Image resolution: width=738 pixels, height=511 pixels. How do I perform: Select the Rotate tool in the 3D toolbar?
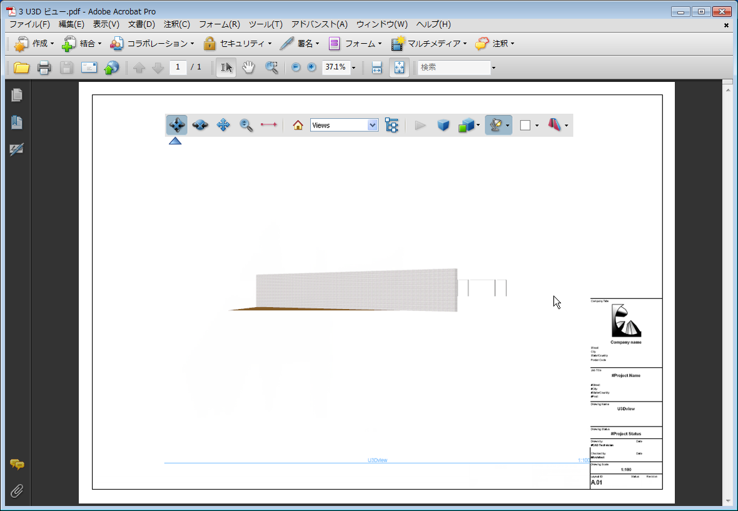click(x=176, y=125)
